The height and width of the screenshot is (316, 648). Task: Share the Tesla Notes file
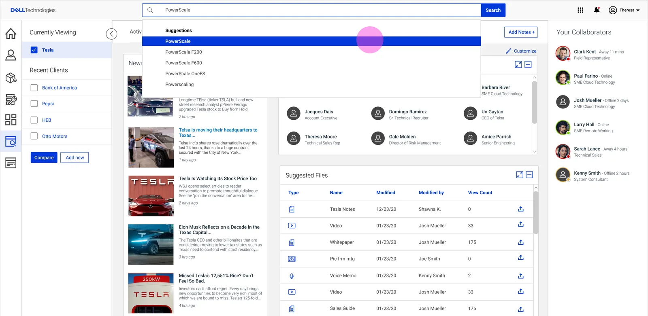(521, 209)
